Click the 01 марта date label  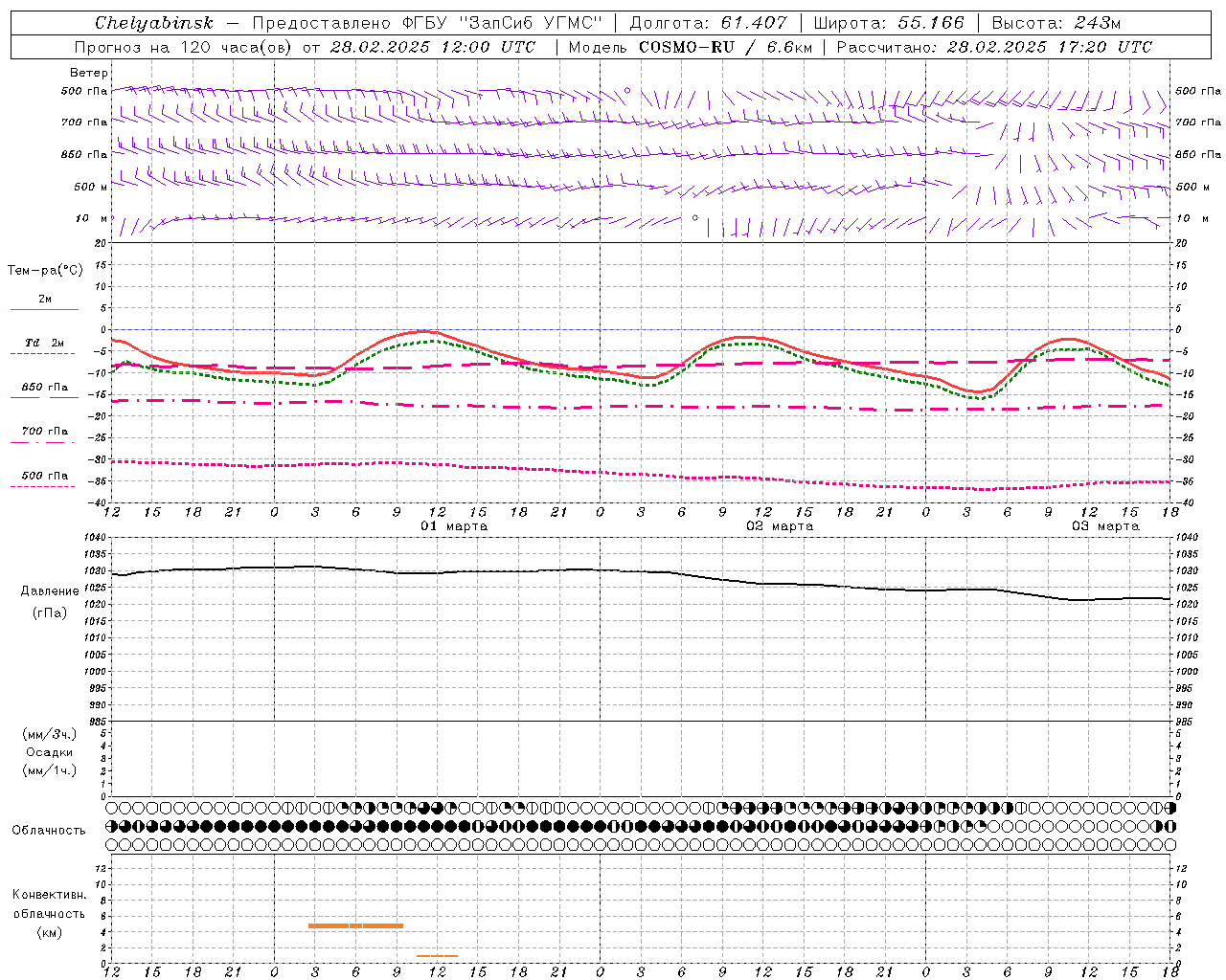[454, 526]
